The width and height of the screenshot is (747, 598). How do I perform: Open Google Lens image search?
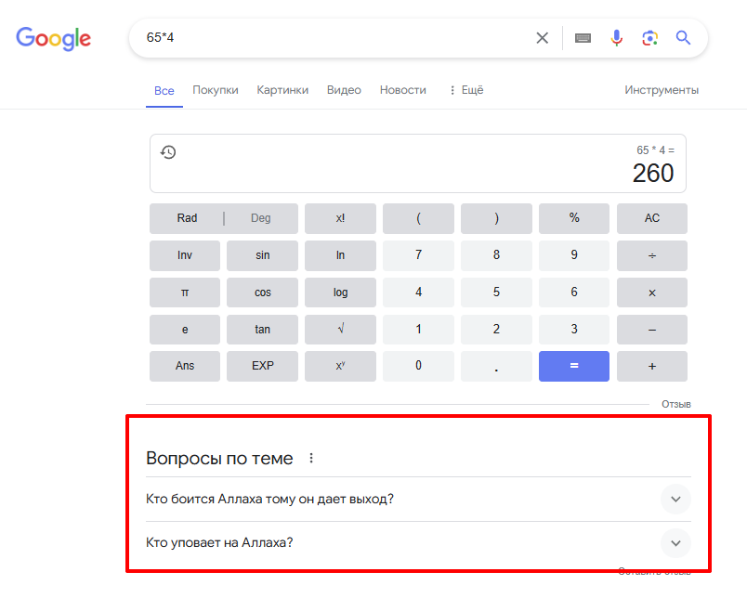649,38
